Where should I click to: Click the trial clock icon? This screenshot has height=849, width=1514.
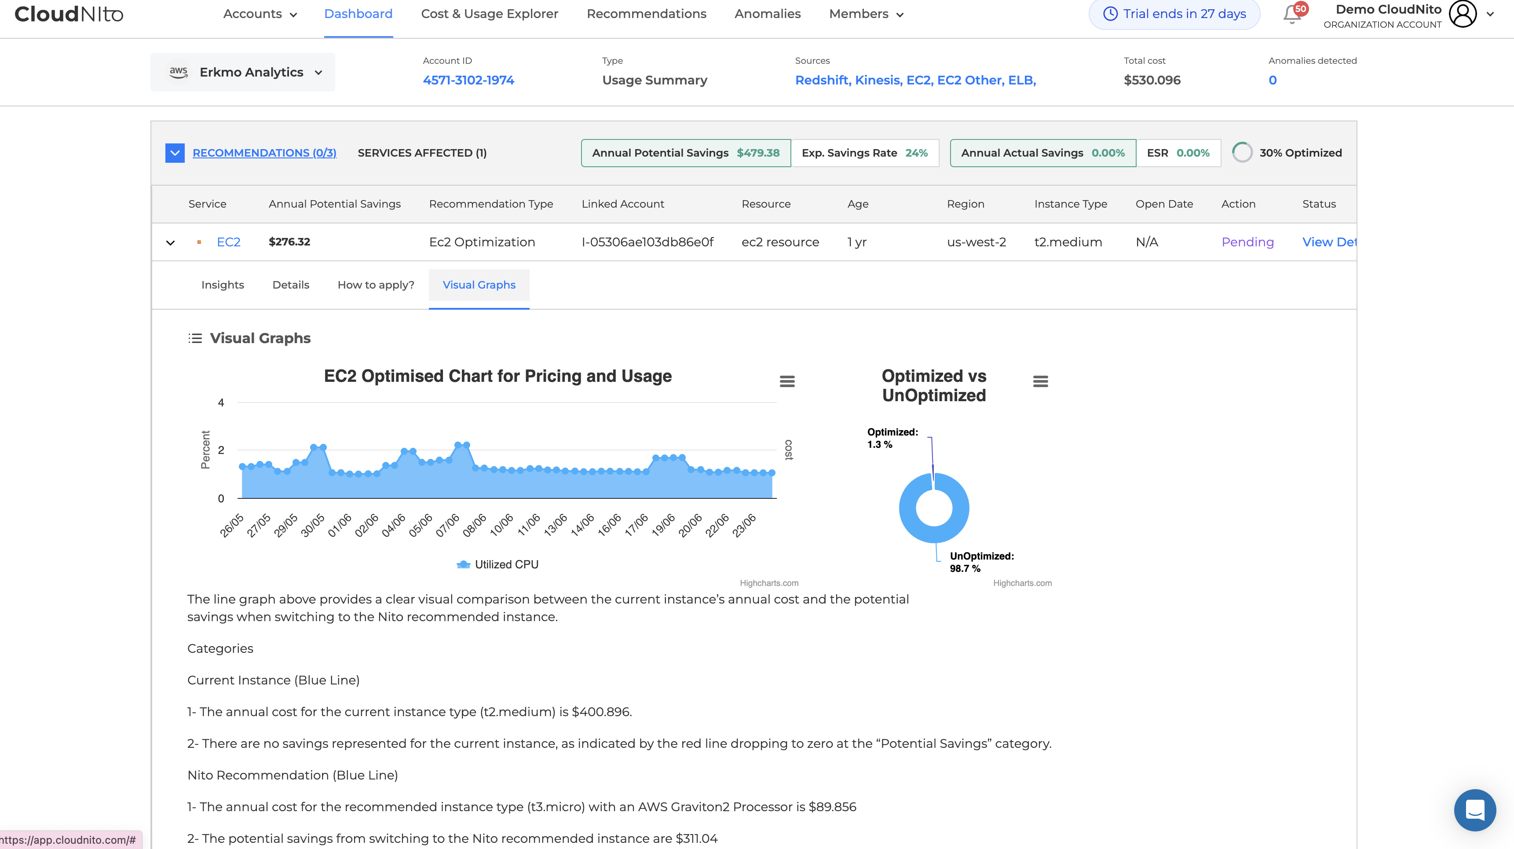[1110, 14]
